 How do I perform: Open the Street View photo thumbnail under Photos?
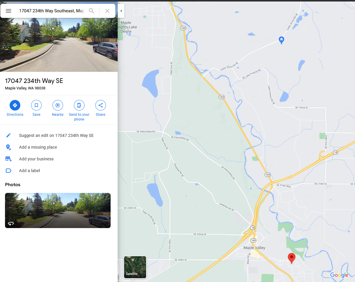[58, 210]
